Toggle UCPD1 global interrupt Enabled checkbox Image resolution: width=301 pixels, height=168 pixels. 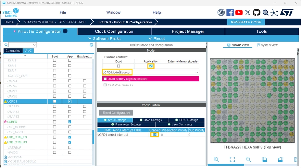point(155,135)
